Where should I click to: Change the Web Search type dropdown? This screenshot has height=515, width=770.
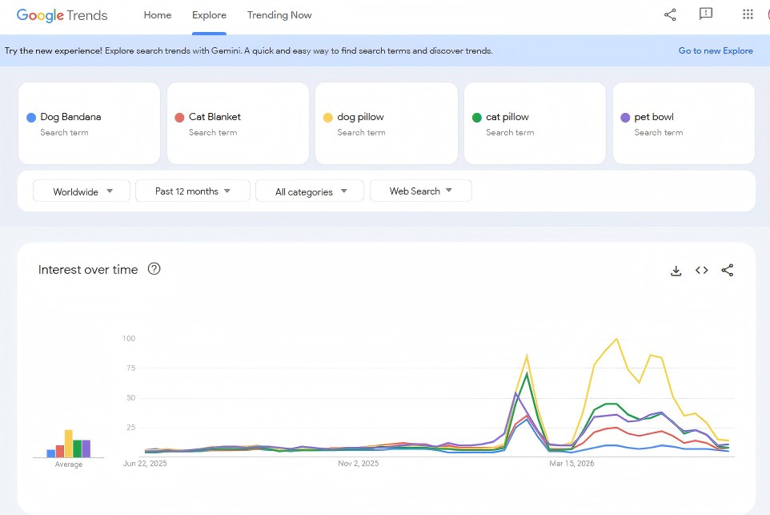[421, 191]
